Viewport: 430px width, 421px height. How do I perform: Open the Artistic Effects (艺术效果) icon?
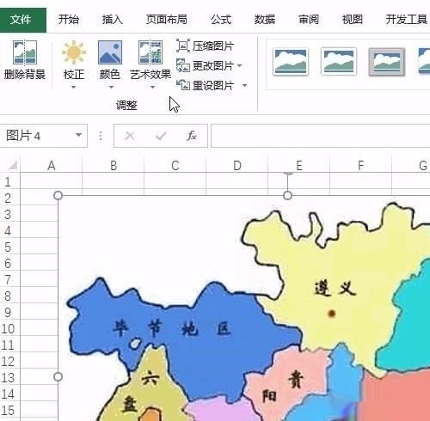tap(150, 52)
